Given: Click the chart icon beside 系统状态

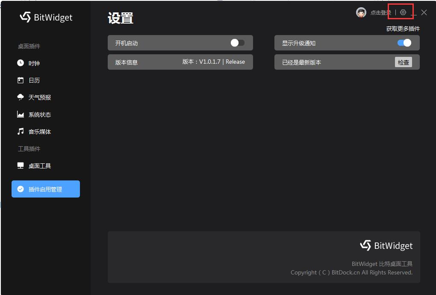Looking at the screenshot, I should pos(20,114).
